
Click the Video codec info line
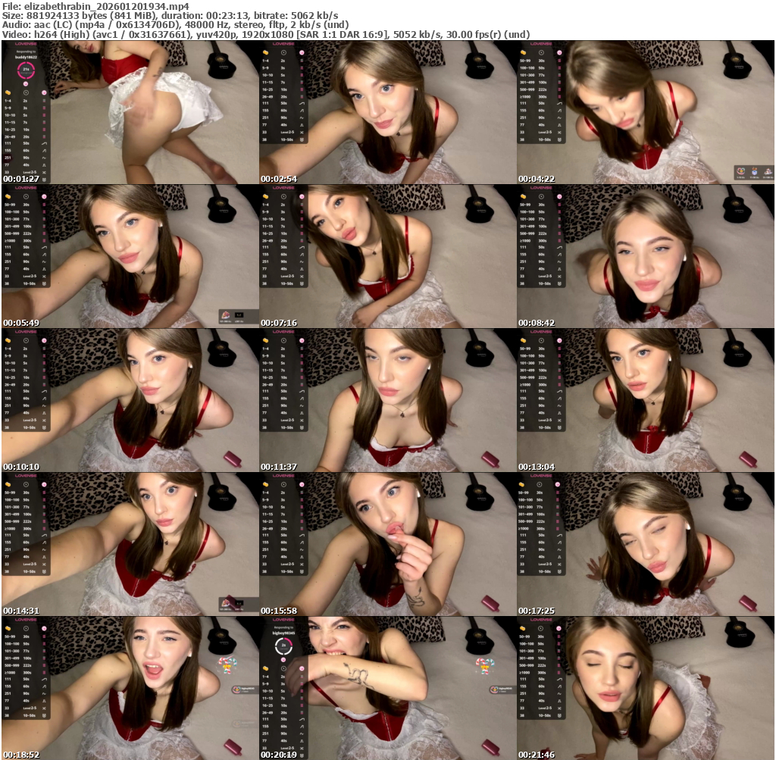tap(266, 34)
